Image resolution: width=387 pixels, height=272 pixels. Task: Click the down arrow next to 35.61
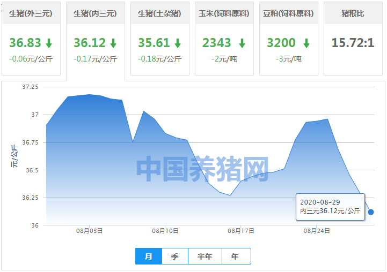coord(178,43)
